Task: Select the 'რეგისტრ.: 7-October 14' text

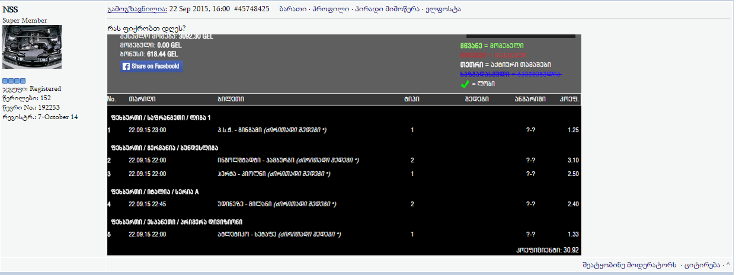Action: 40,117
